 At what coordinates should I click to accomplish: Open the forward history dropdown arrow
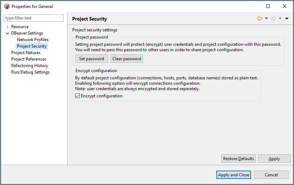click(x=280, y=18)
